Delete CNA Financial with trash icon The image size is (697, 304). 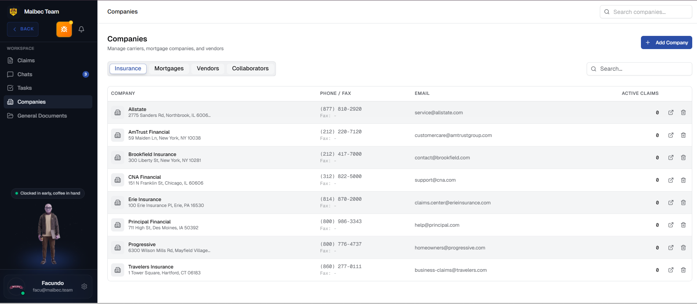pos(683,180)
